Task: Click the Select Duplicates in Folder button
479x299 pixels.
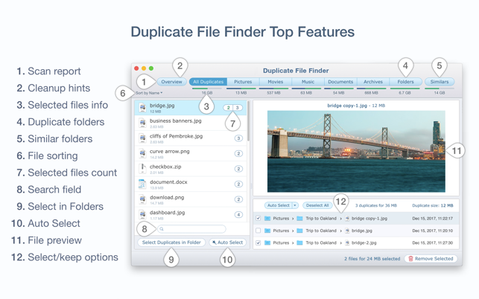Action: (172, 242)
